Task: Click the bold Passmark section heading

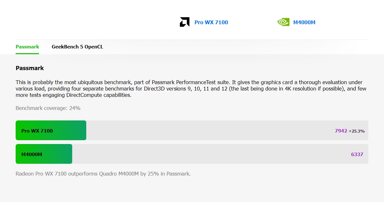Action: tap(30, 68)
